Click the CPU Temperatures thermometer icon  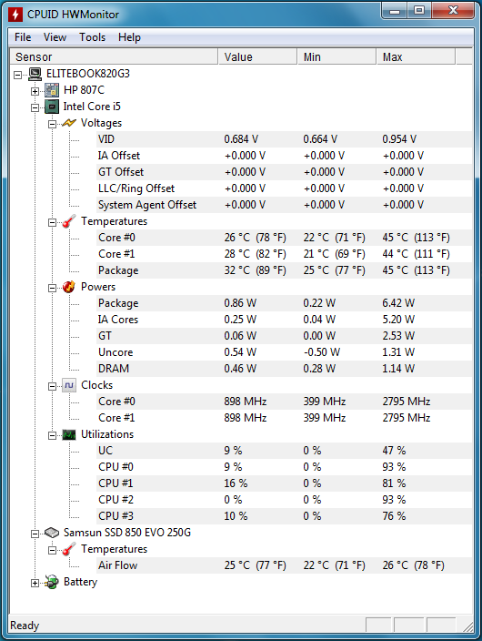(69, 221)
